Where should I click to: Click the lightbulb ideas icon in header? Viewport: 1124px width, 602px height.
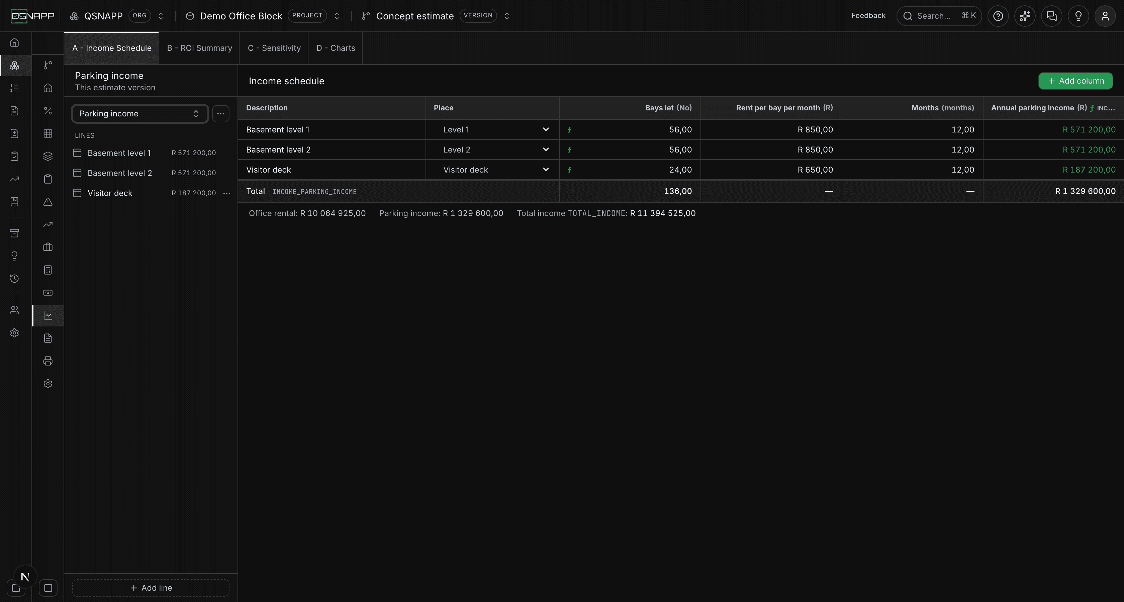pos(1078,16)
